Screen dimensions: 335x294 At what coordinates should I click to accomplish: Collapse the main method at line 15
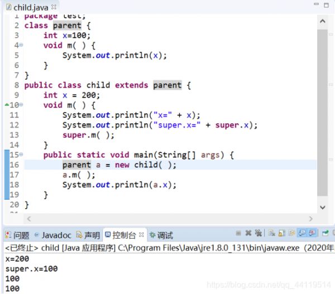21,155
